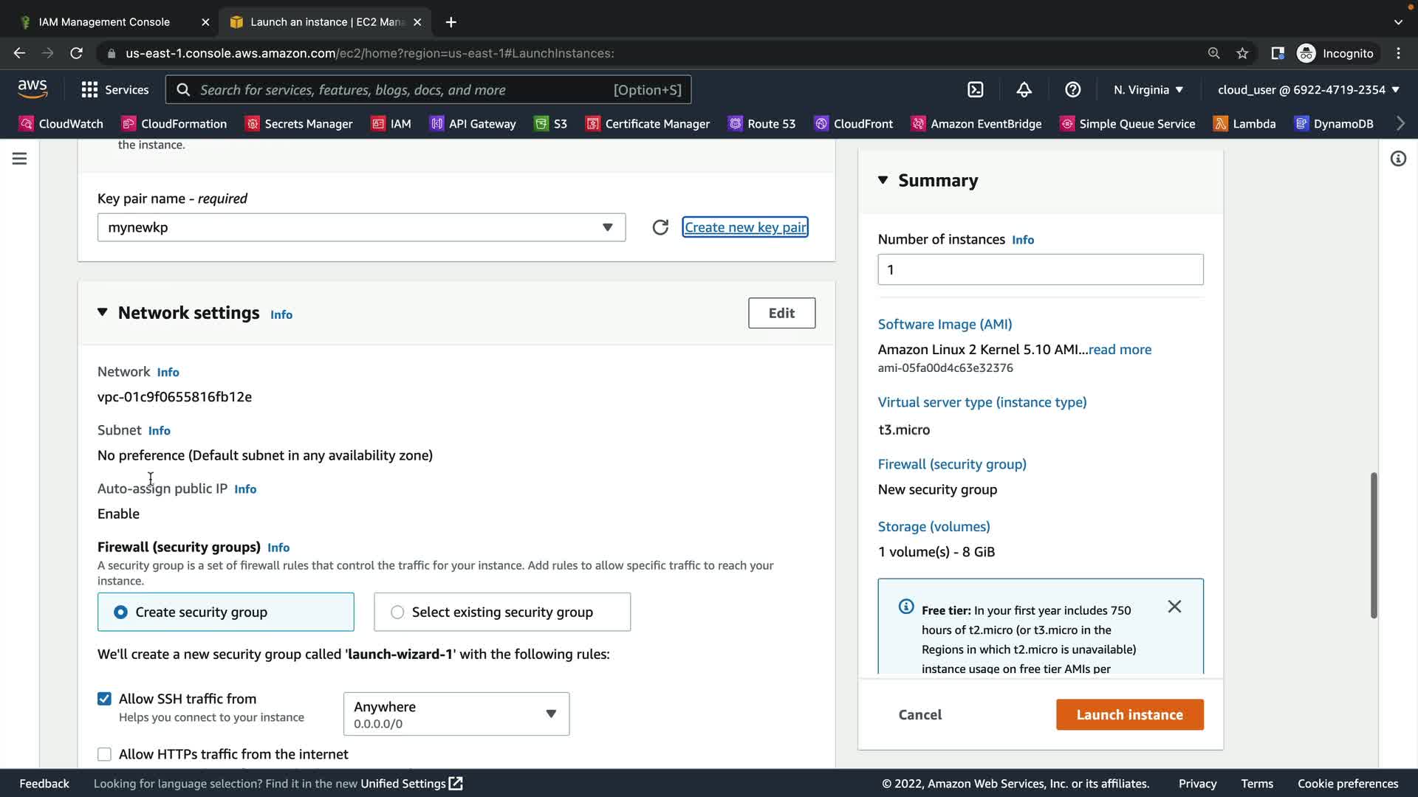Viewport: 1418px width, 797px height.
Task: Open AWS CloudShell icon in top bar
Action: click(x=976, y=89)
